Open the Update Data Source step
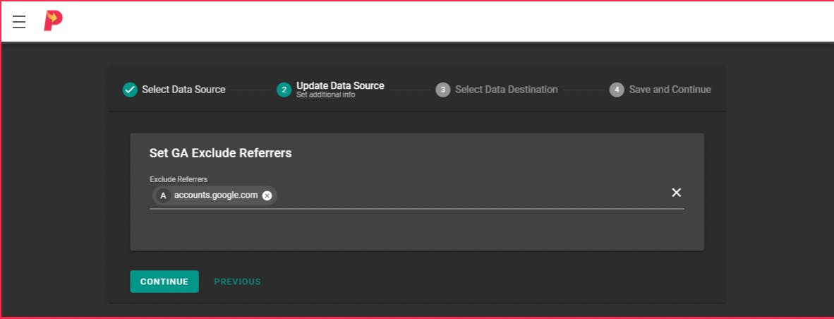The width and height of the screenshot is (834, 319). click(x=340, y=85)
